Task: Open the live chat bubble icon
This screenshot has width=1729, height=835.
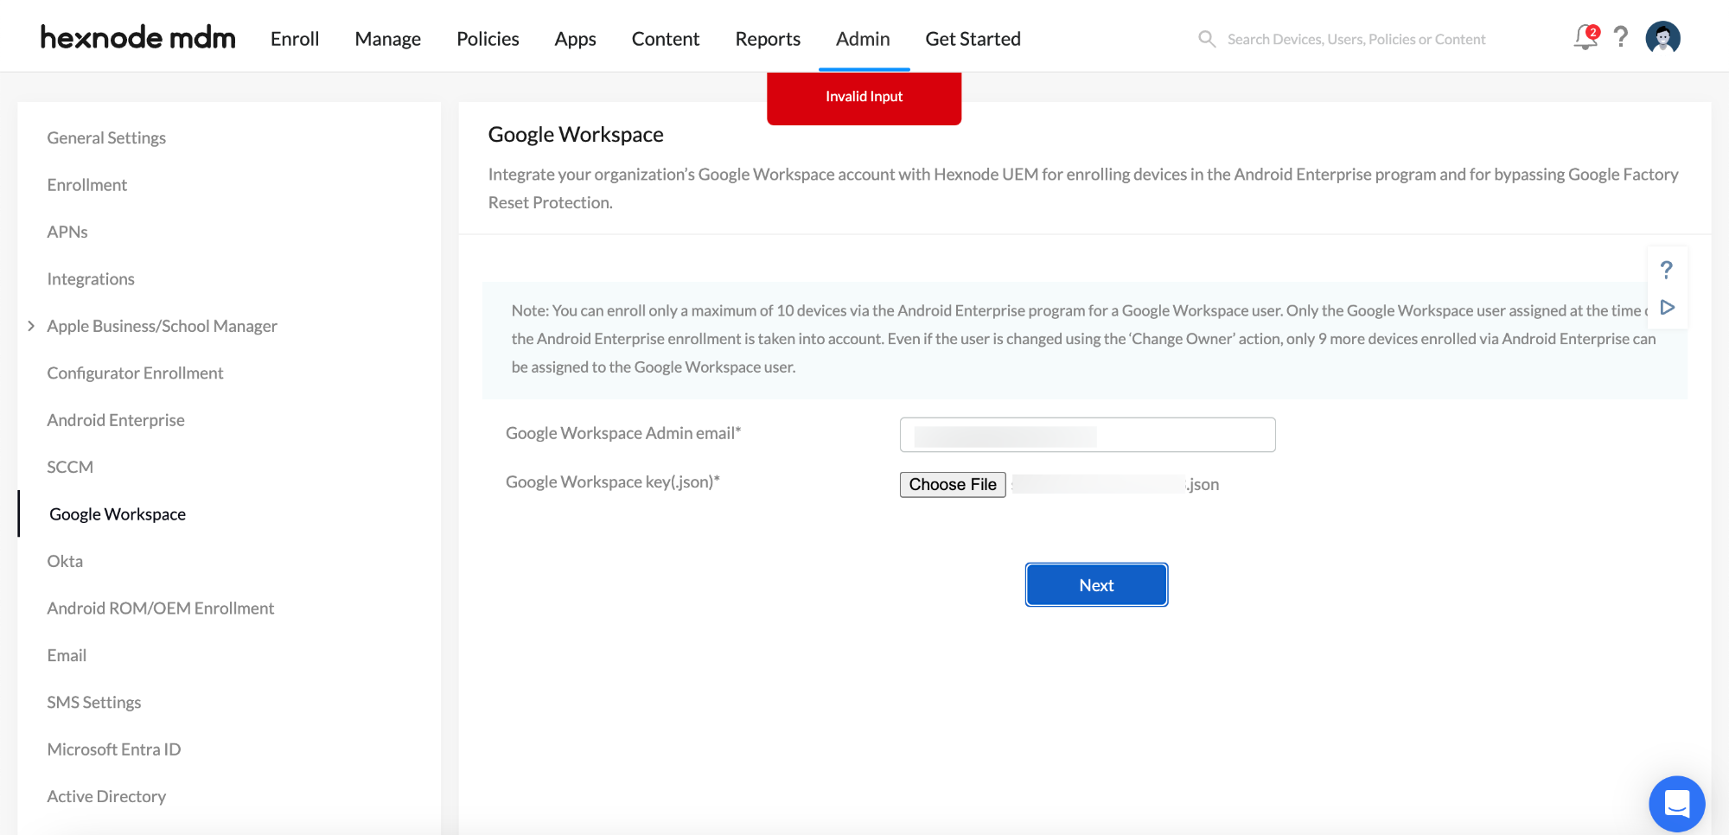Action: point(1676,803)
